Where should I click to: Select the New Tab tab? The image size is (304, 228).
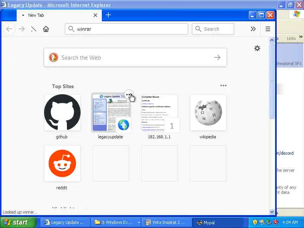[59, 15]
